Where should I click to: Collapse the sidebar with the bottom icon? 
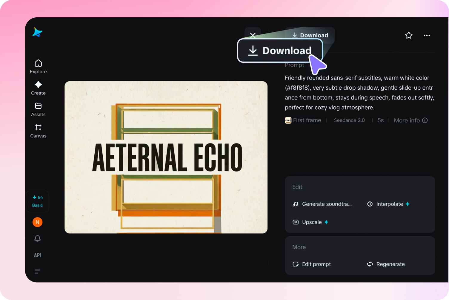(37, 271)
